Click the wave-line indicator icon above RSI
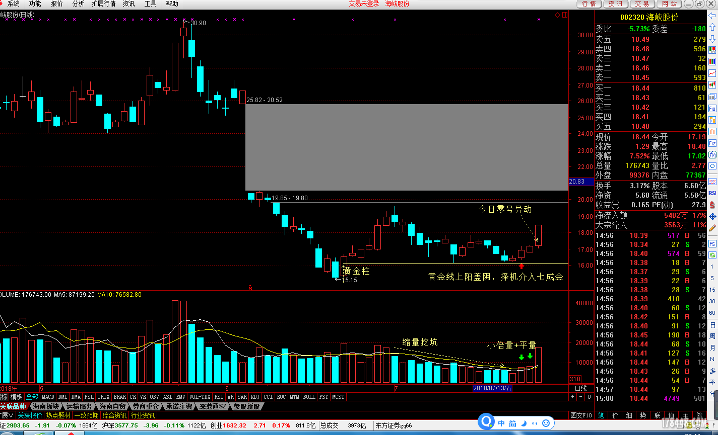This screenshot has width=718, height=435. coord(712,181)
